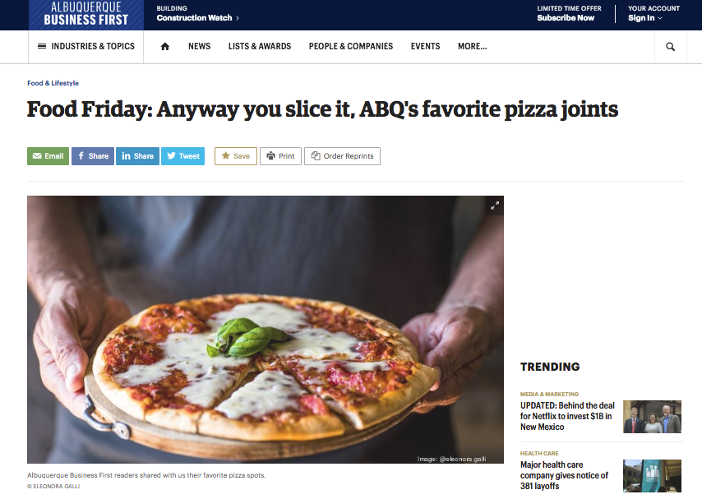The width and height of the screenshot is (702, 499).
Task: Open the Food & Lifestyle category link
Action: [53, 83]
